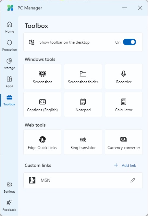Open the MSN custom link
Viewport: 148px width, 216px height.
[83, 180]
